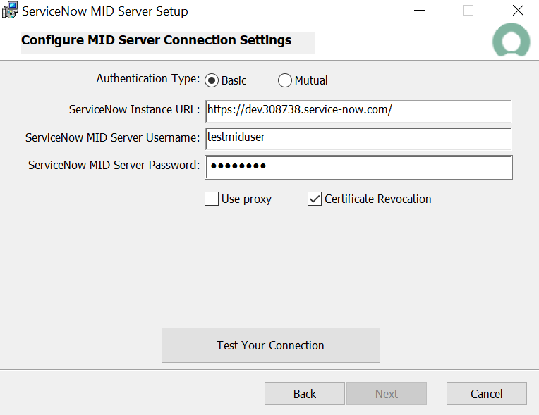Cancel the MID Server setup
This screenshot has width=539, height=415.
487,394
